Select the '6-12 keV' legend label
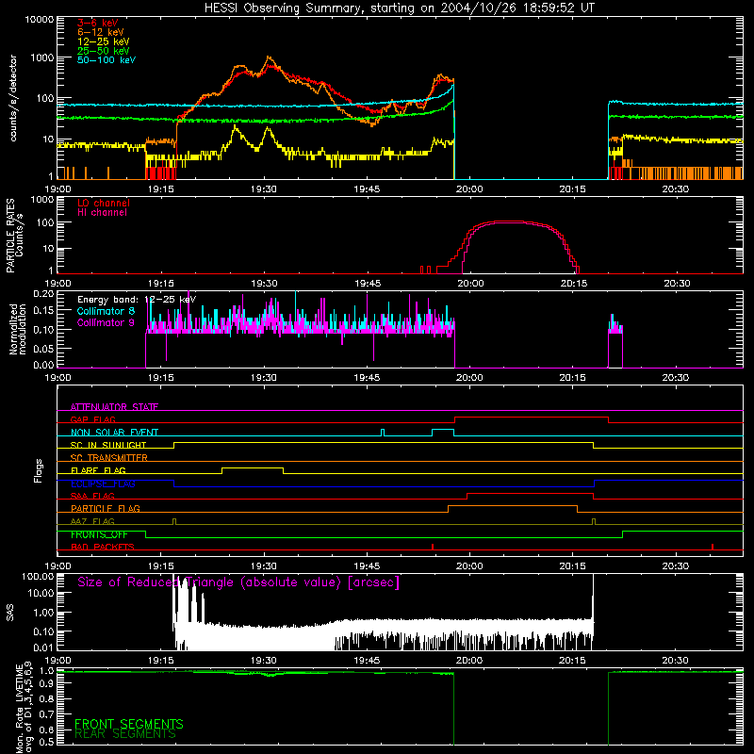The height and width of the screenshot is (754, 754). (x=101, y=32)
